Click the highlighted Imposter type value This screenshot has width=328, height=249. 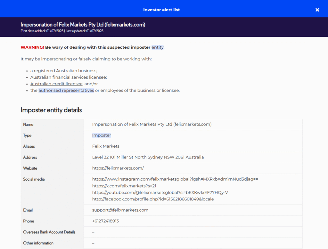point(102,135)
